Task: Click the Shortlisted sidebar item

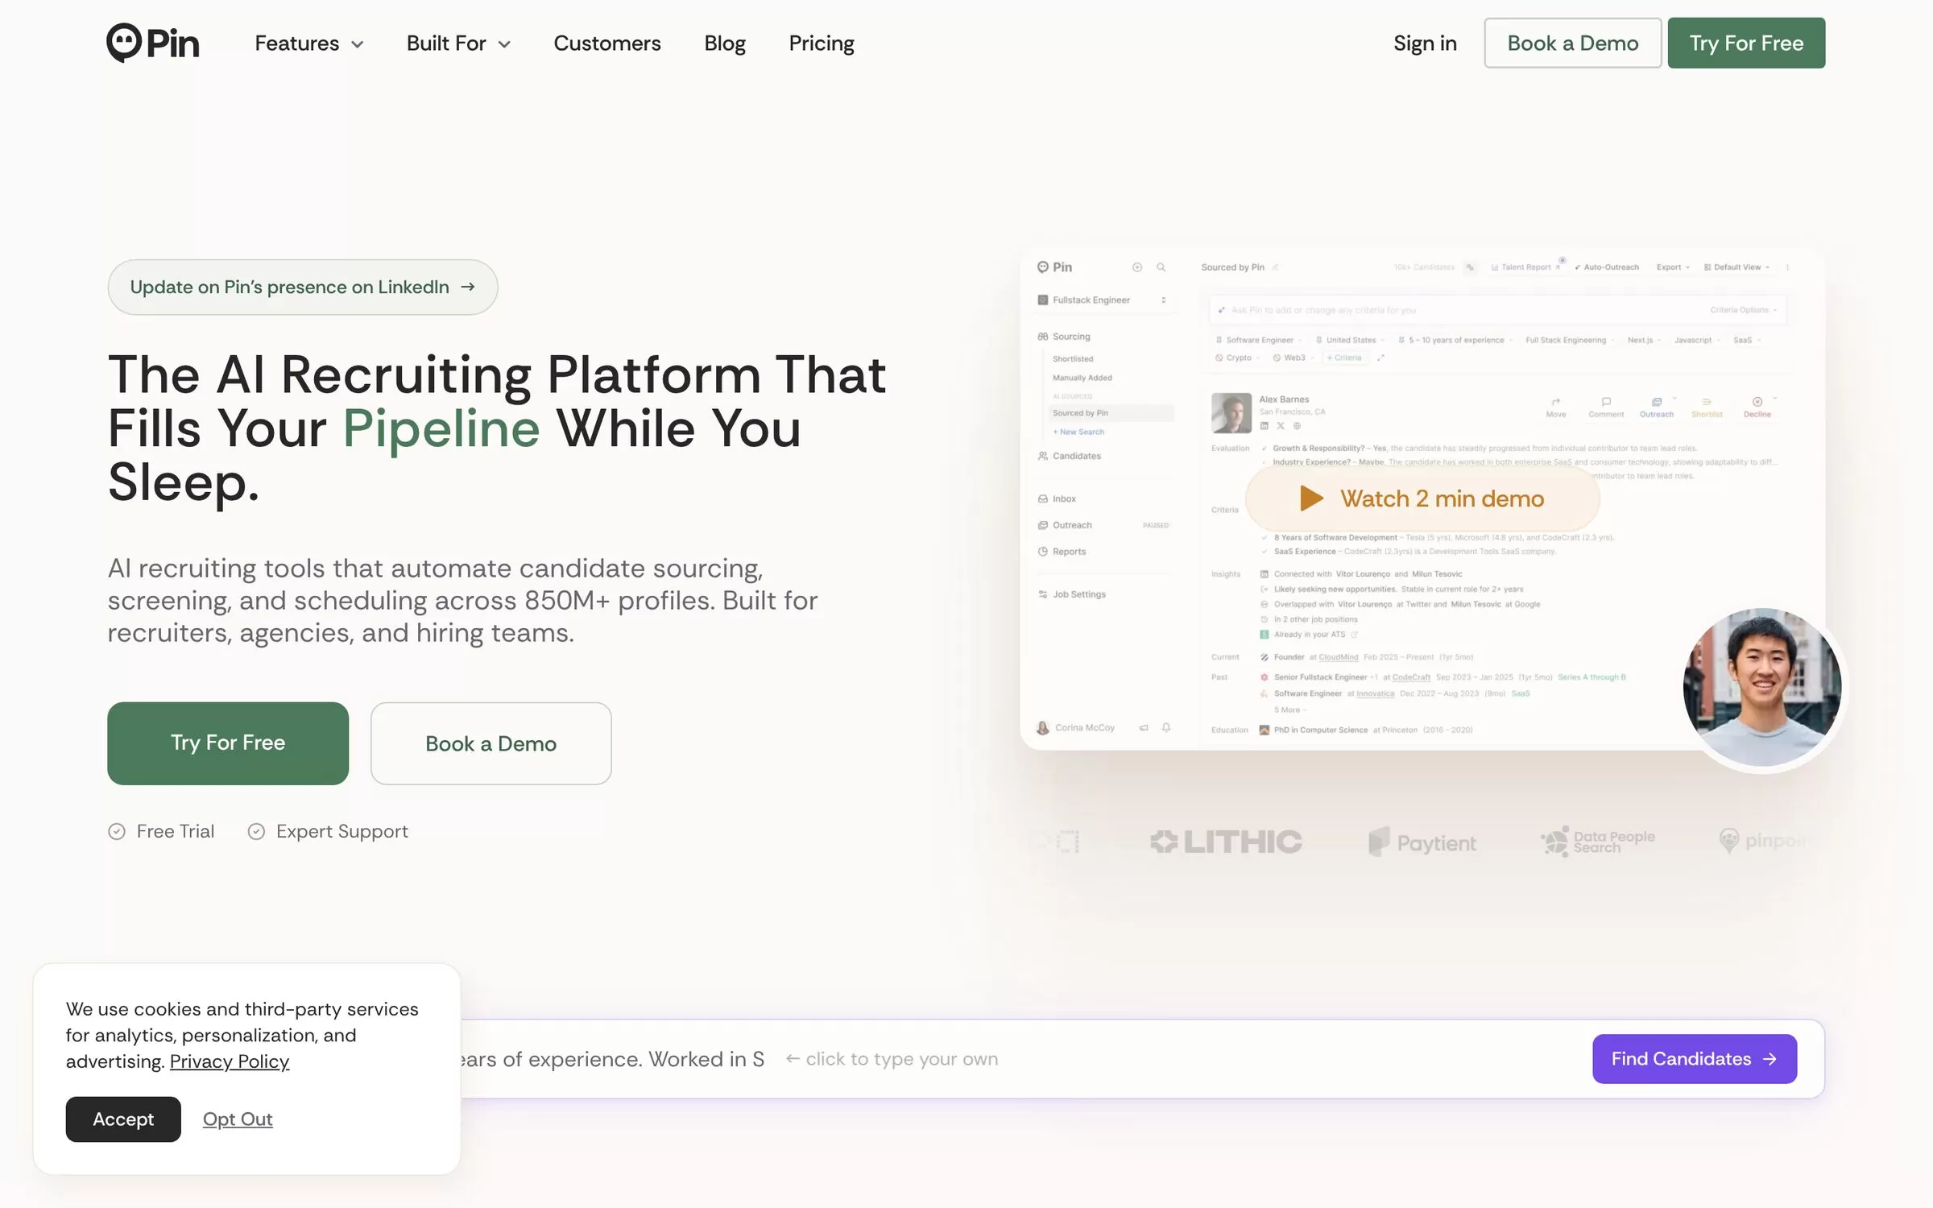Action: [x=1073, y=359]
